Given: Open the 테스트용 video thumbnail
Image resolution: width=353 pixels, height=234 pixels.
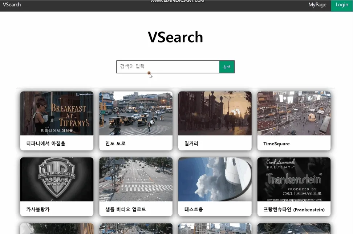Looking at the screenshot, I should 215,179.
